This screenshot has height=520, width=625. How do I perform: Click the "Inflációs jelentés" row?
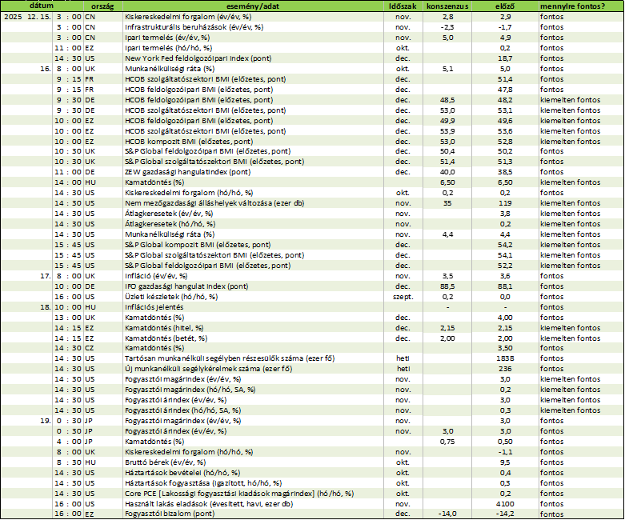(x=312, y=307)
